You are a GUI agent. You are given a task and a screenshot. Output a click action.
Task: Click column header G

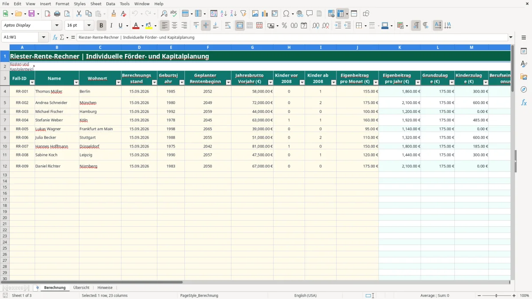point(252,47)
